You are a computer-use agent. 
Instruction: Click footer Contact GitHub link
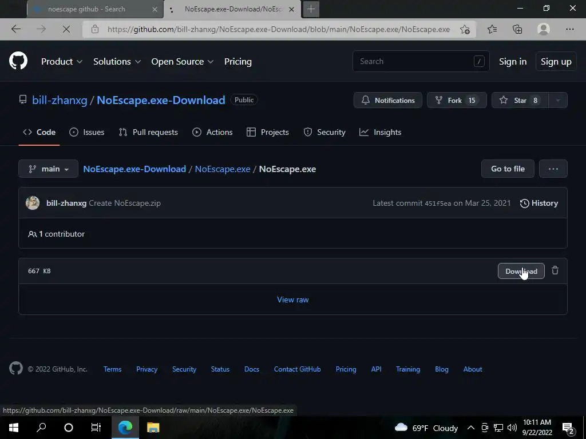pos(297,369)
